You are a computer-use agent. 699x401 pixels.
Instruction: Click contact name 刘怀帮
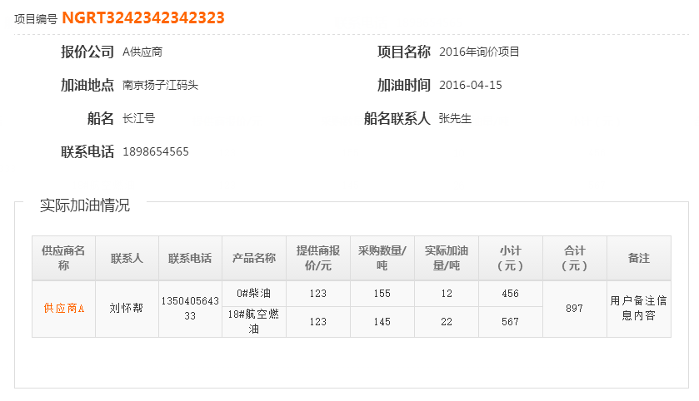(127, 308)
